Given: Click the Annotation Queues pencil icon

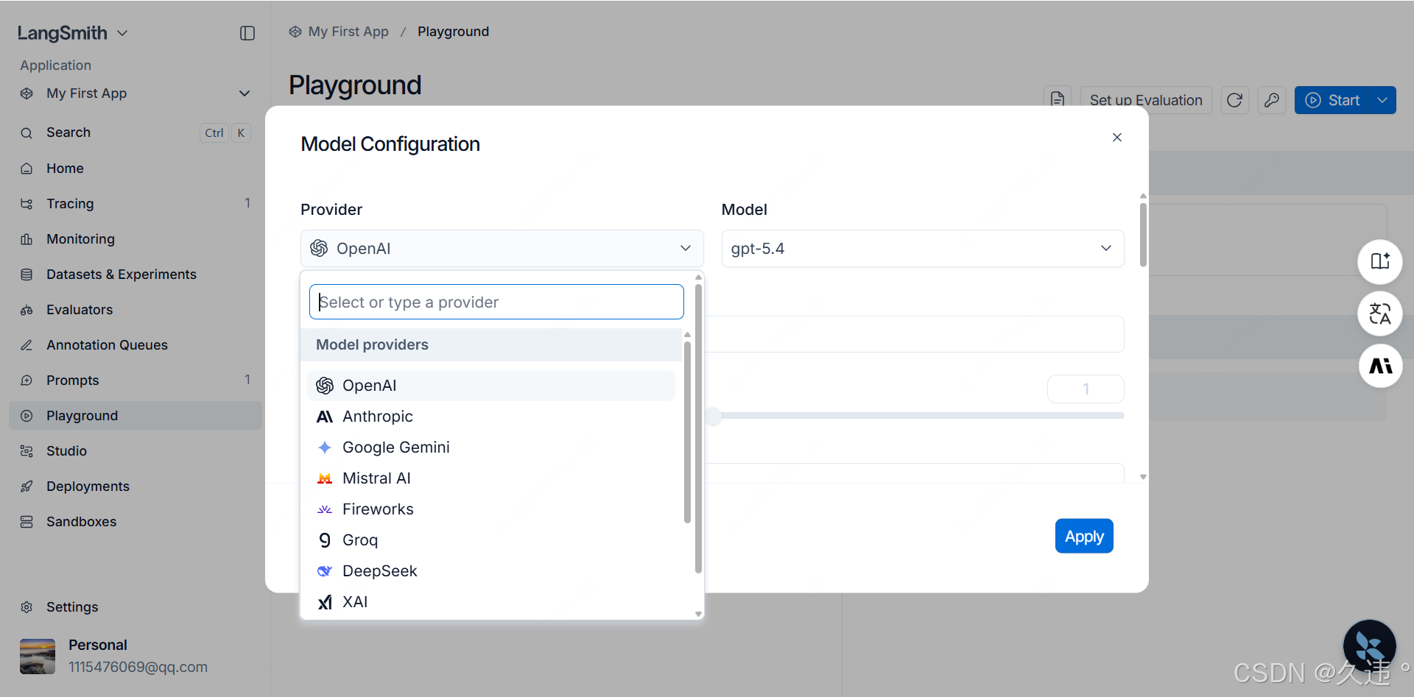Looking at the screenshot, I should pyautogui.click(x=27, y=345).
